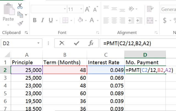Open the Name Box dropdown arrow
The height and width of the screenshot is (111, 176).
tap(38, 43)
